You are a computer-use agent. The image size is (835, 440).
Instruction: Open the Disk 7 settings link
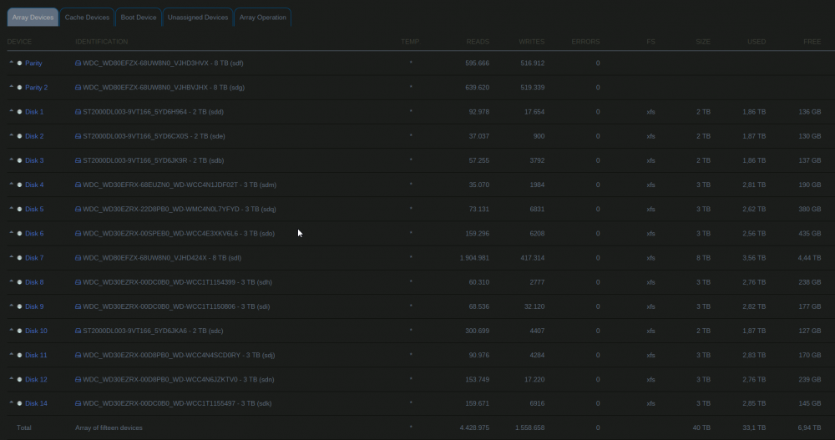pos(34,258)
